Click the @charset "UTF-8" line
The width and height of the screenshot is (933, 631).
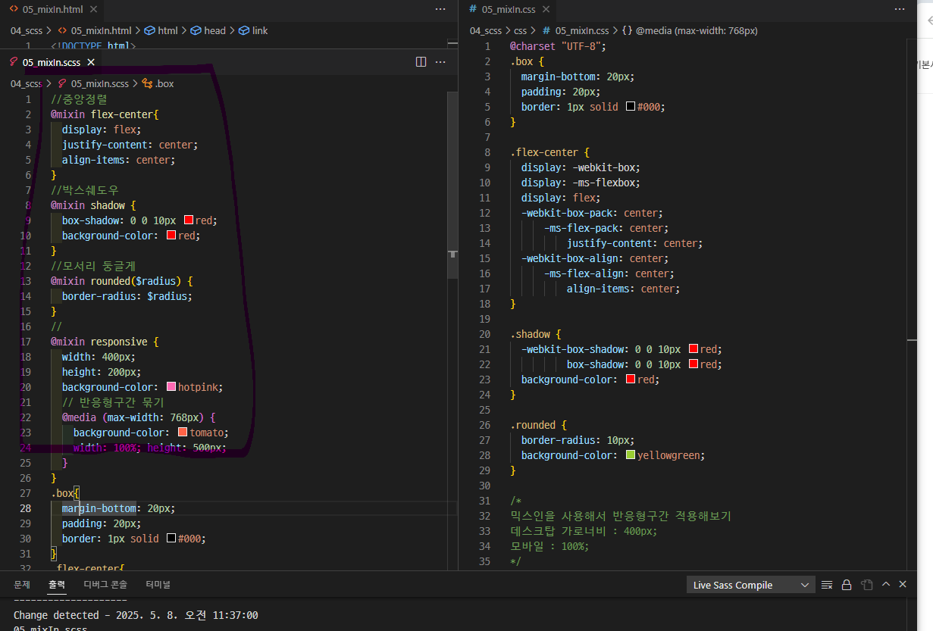(x=559, y=46)
